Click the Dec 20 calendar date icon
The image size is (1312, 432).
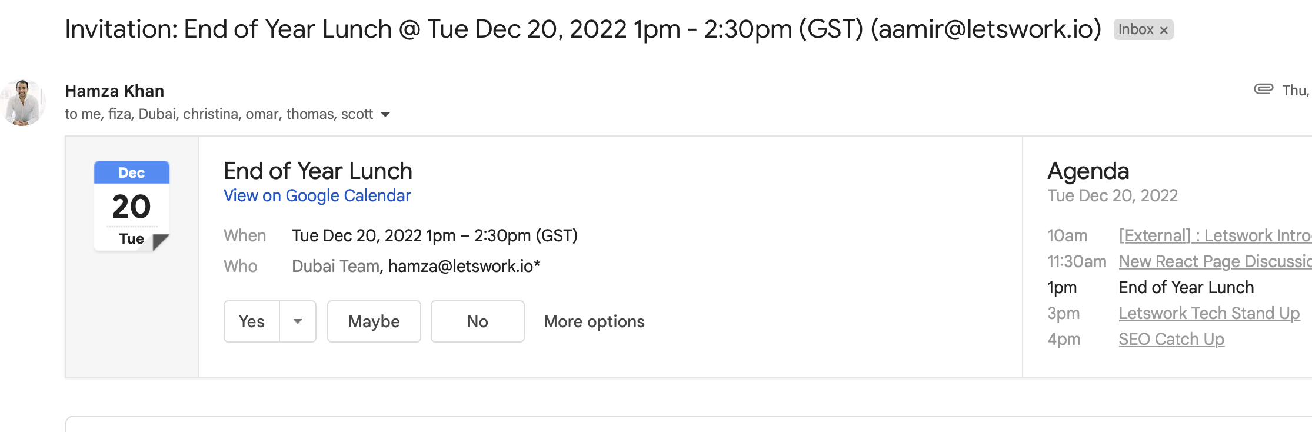click(x=132, y=206)
